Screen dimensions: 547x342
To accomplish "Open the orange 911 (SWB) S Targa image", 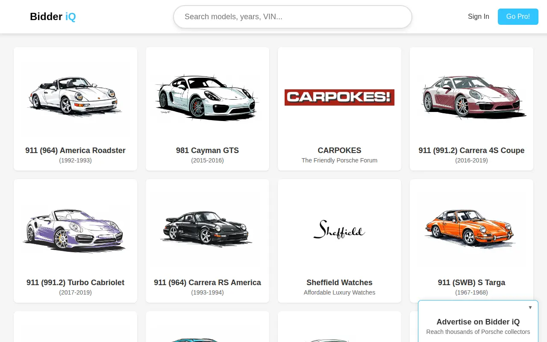I will (x=471, y=229).
